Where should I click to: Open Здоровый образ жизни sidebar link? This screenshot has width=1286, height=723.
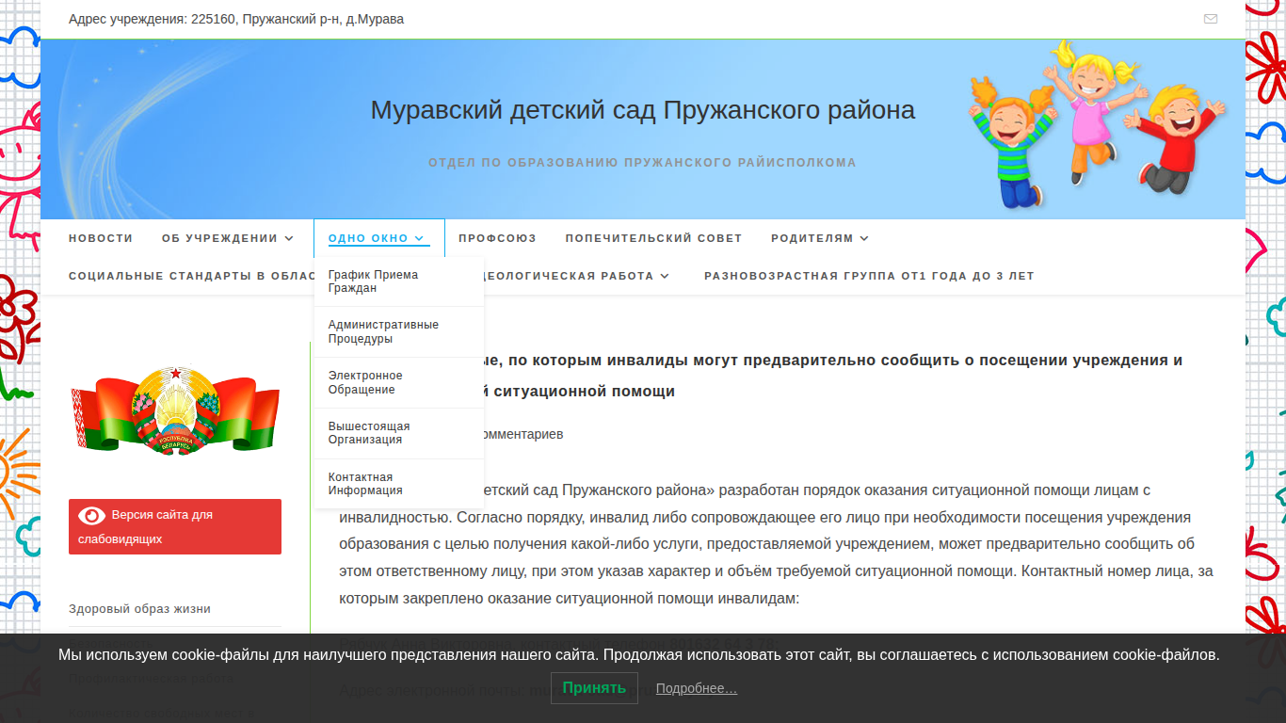139,609
